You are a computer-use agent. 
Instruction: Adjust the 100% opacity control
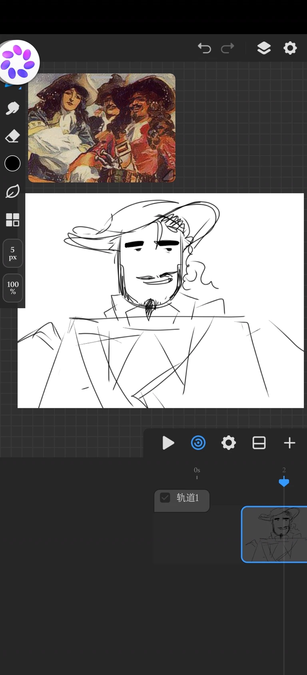(x=13, y=288)
